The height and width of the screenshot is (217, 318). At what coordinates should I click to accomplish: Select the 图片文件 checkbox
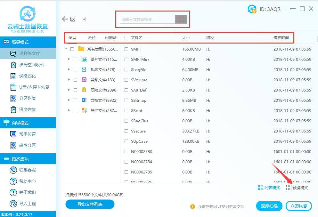tap(75, 59)
